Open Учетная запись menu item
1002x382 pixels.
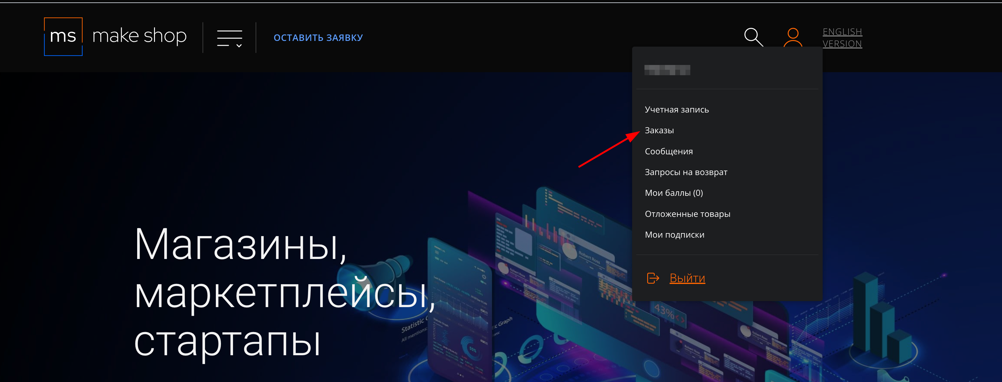coord(676,109)
